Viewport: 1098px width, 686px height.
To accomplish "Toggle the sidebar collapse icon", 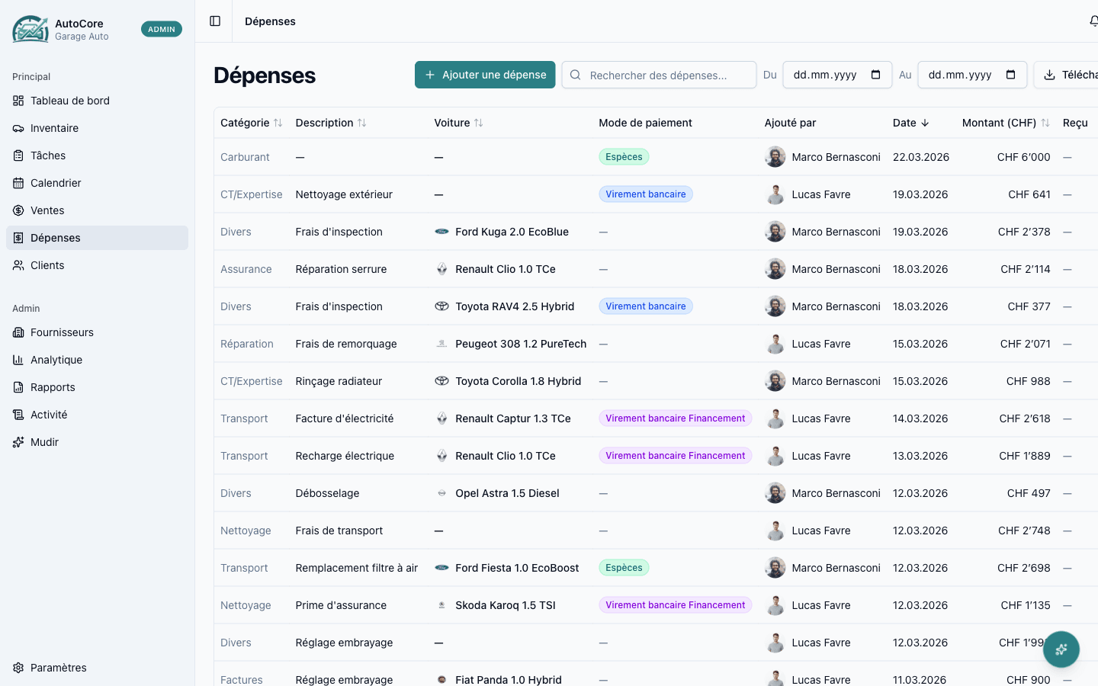I will click(215, 21).
